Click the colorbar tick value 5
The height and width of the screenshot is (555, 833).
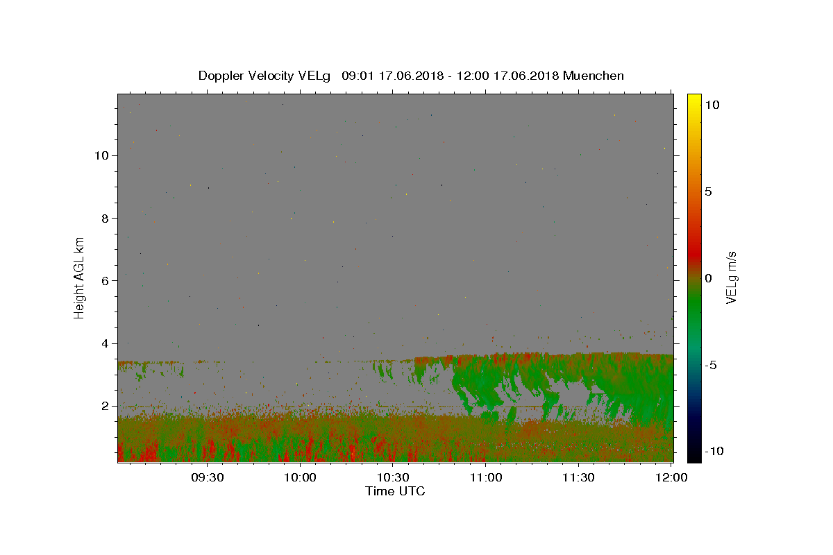pos(708,191)
